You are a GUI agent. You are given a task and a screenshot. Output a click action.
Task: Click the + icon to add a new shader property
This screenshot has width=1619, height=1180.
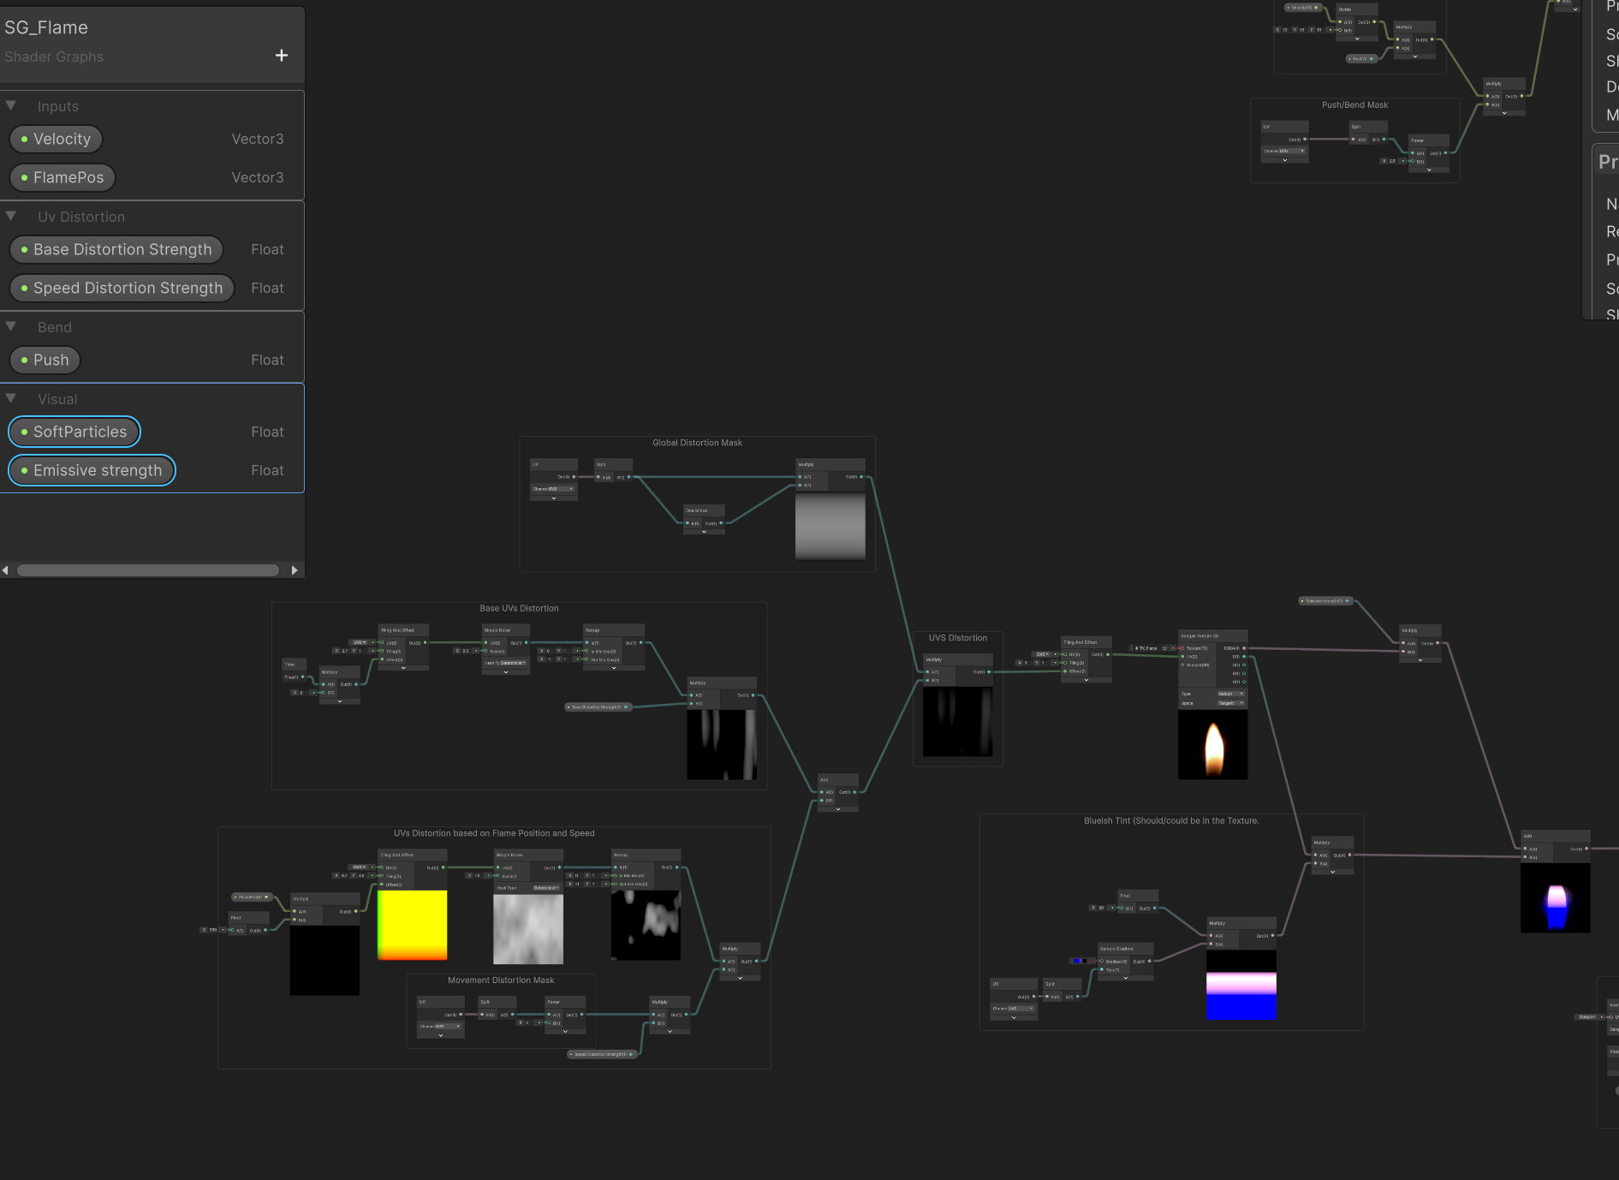pyautogui.click(x=281, y=55)
